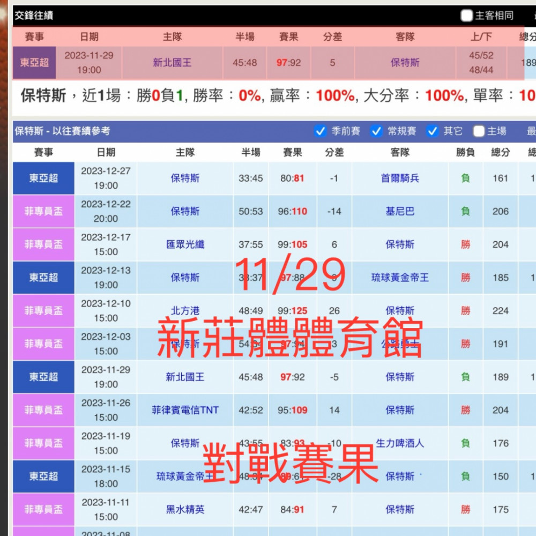Screen dimensions: 536x536
Task: Click score 80:81 on 2023-12-27 row
Action: click(x=292, y=178)
